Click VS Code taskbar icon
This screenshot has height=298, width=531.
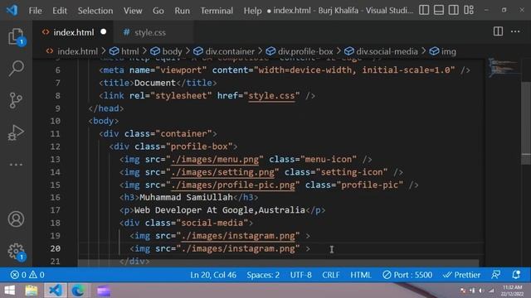[x=56, y=291]
